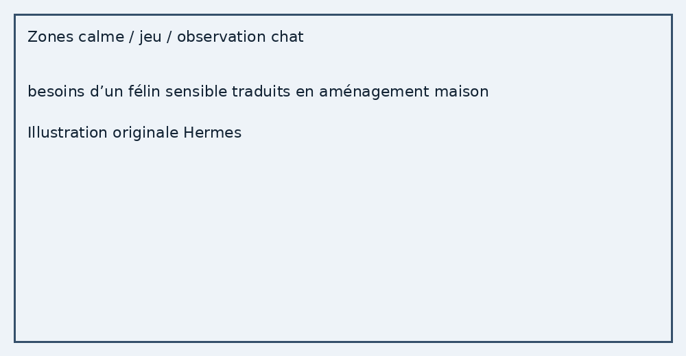686x356 pixels.
Task: Click the 'Zones calme / jeu / observation chat' heading
Action: coord(165,37)
